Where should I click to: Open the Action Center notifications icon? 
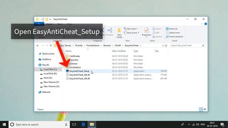[x=222, y=124]
